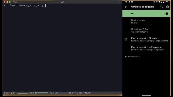Go back using the arrow in Wireless debugging
The image size is (173, 97).
[126, 7]
